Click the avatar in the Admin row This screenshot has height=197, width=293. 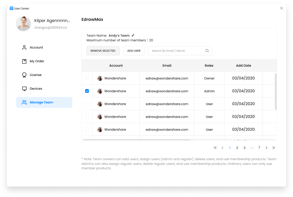(100, 91)
